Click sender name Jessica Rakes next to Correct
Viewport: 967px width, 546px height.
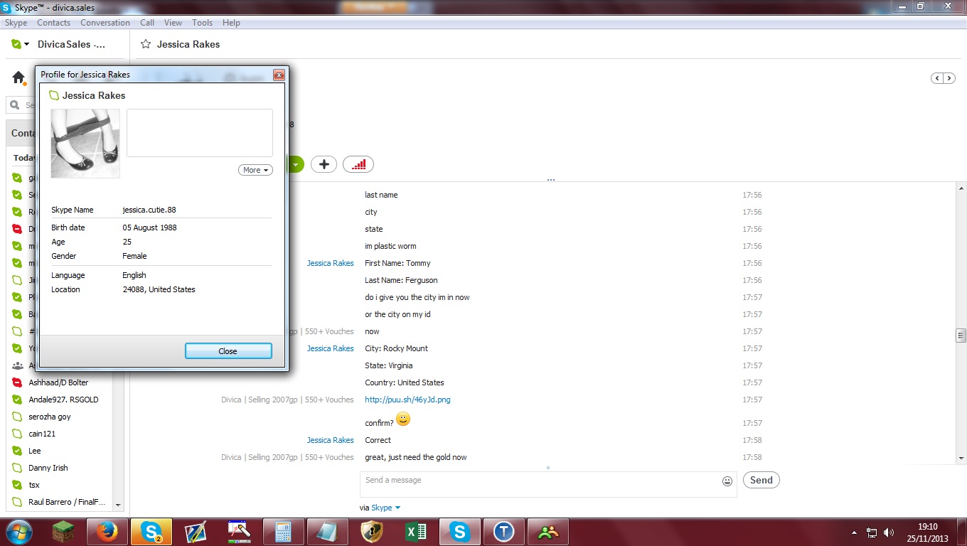pos(330,440)
